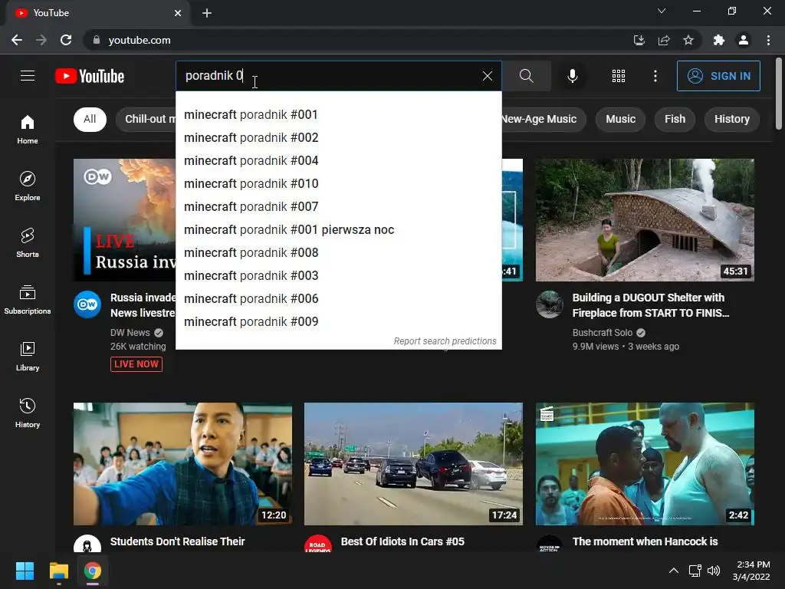The height and width of the screenshot is (589, 785).
Task: Open the YouTube hamburger guide menu
Action: (28, 76)
